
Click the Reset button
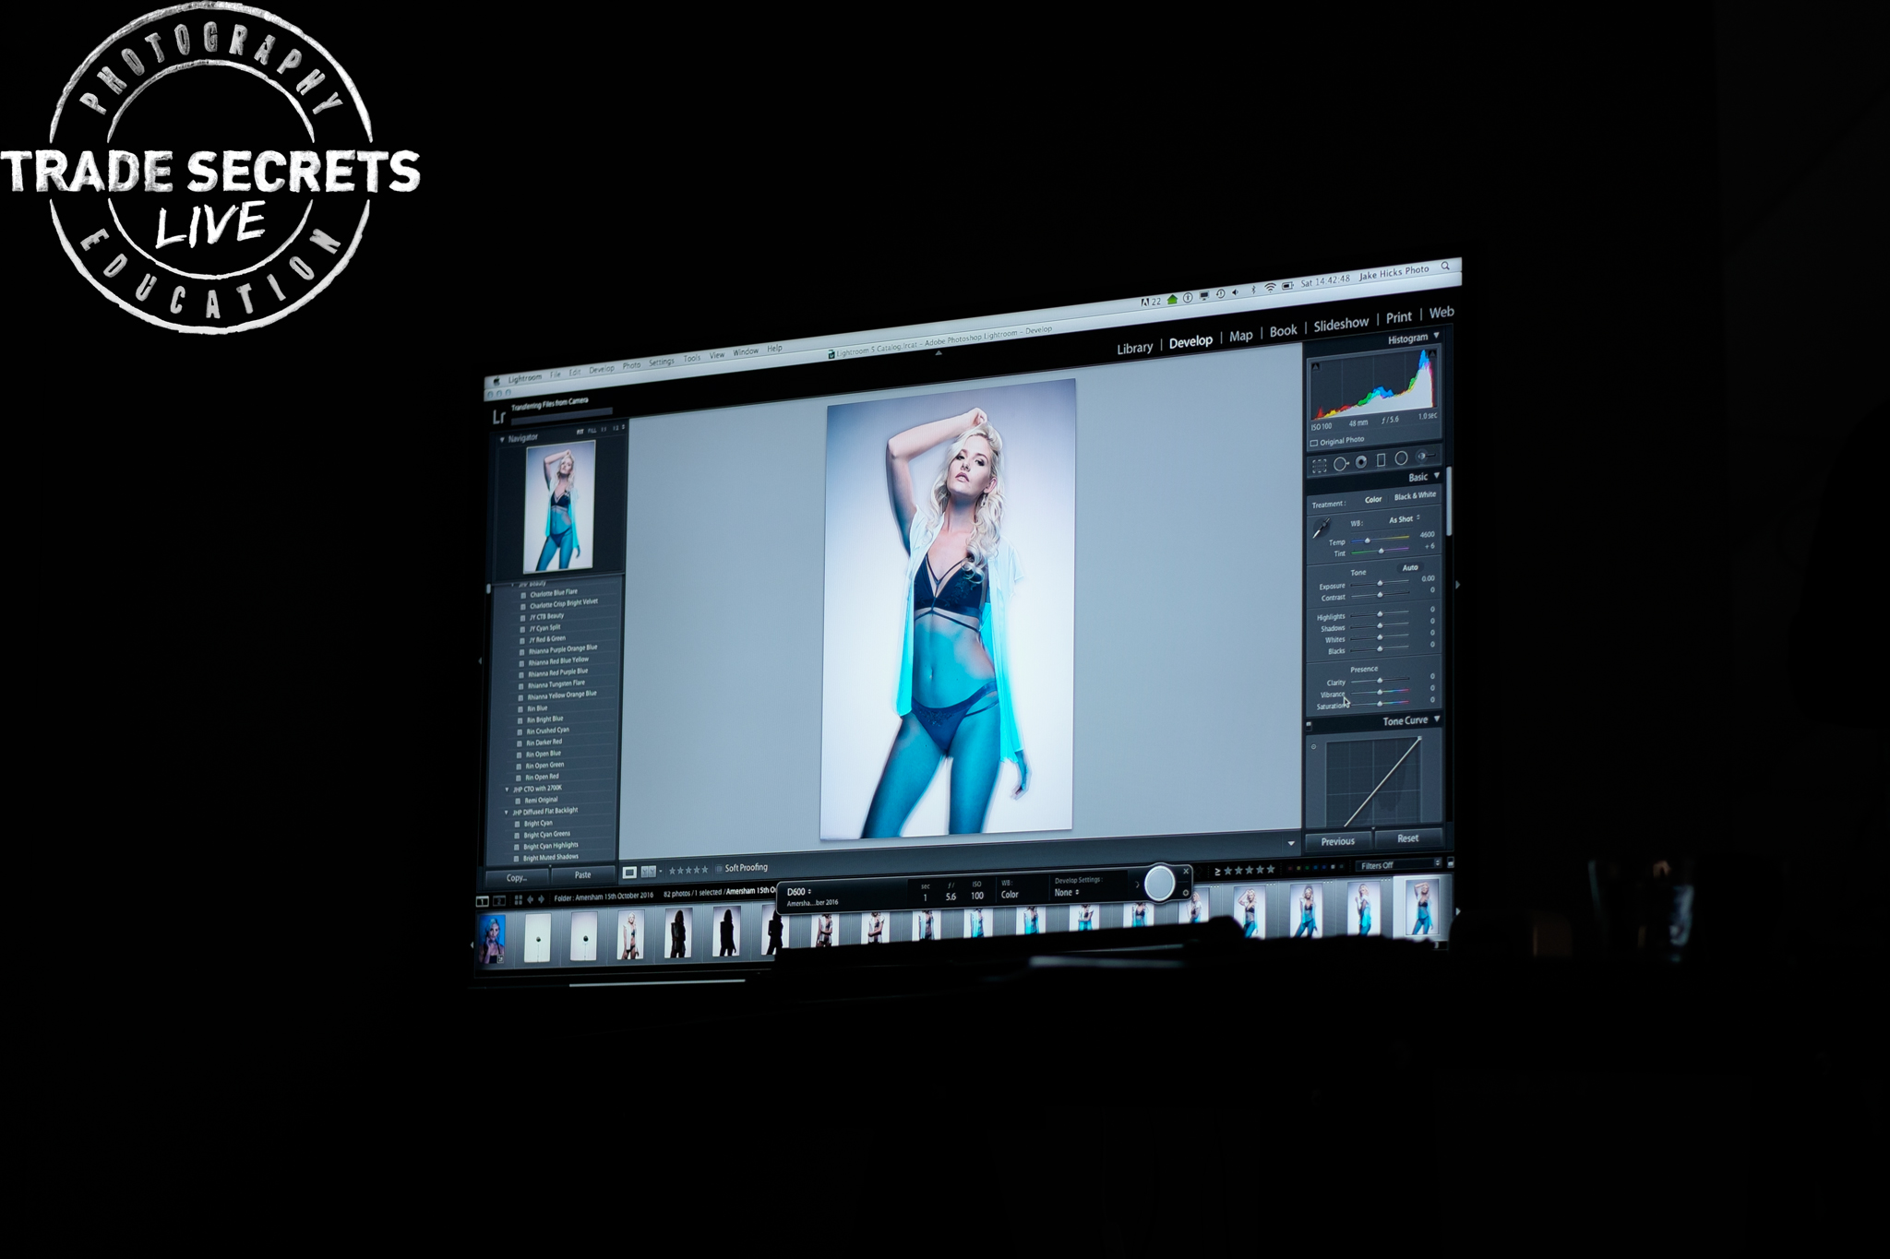click(1407, 838)
